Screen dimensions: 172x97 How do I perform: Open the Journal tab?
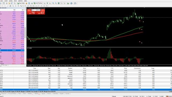pyautogui.click(x=67, y=94)
